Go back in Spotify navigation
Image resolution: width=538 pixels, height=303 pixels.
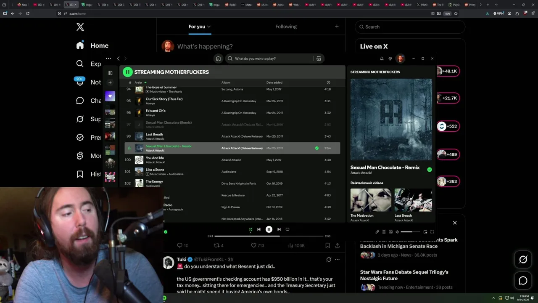(118, 58)
